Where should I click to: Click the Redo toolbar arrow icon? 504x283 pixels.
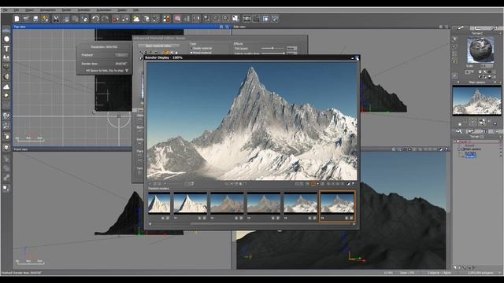pos(105,19)
